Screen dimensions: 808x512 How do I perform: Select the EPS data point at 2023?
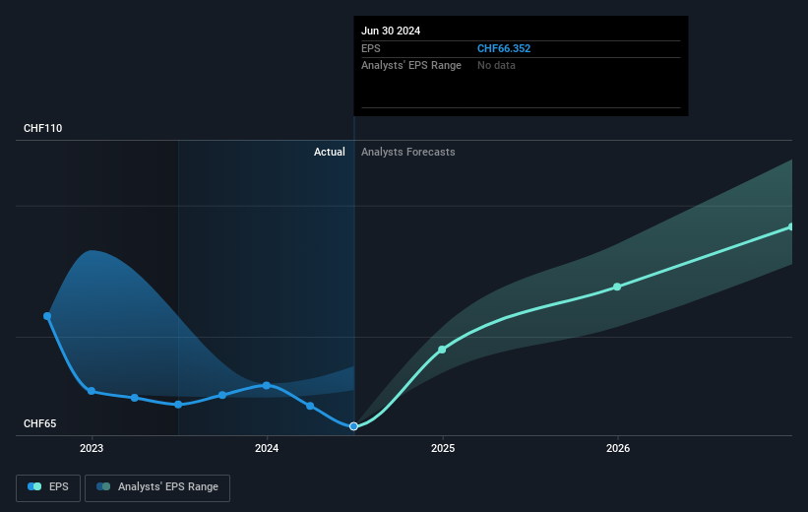click(92, 391)
